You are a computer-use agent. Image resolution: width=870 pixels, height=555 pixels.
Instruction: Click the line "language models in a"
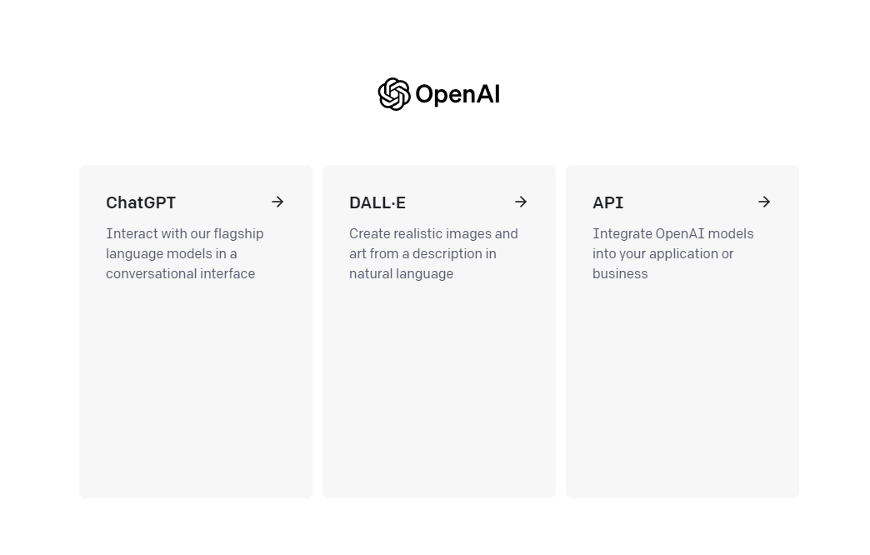171,253
